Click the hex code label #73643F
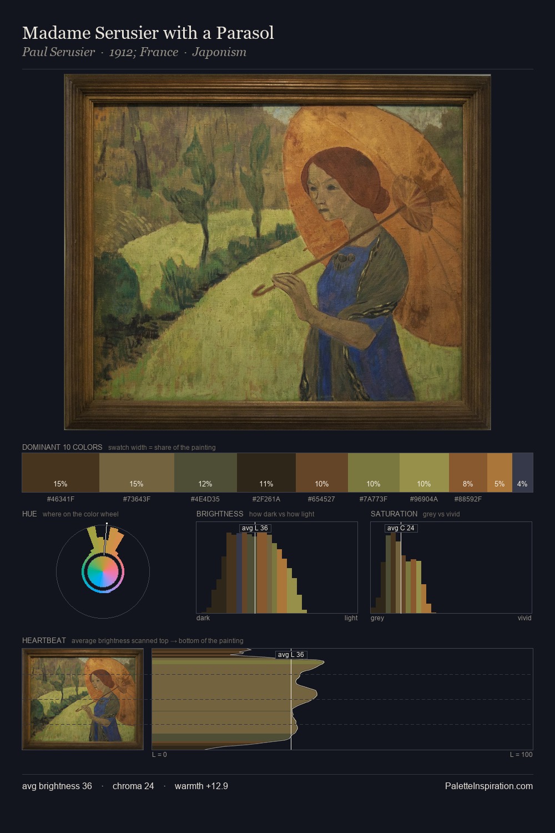This screenshot has width=555, height=833. click(x=137, y=499)
